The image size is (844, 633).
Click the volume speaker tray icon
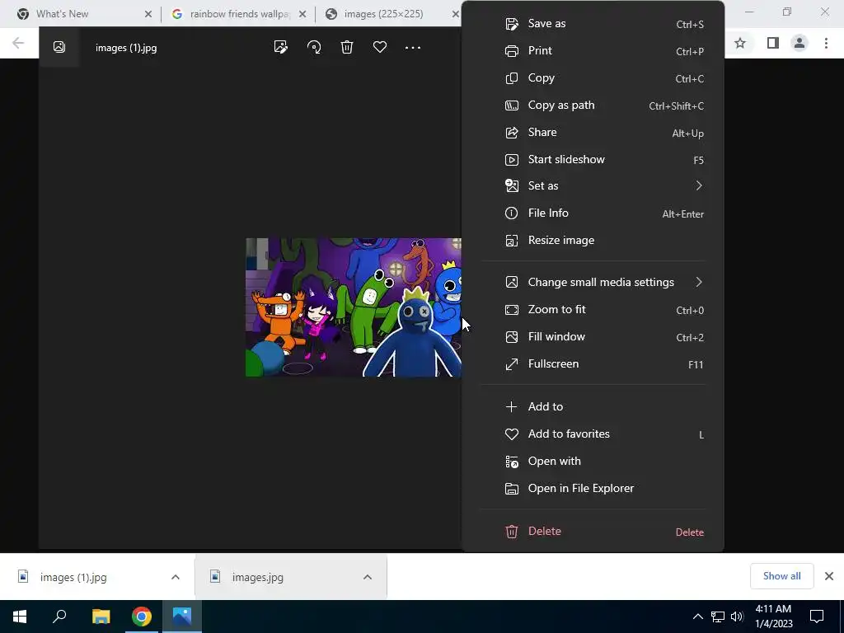tap(737, 617)
